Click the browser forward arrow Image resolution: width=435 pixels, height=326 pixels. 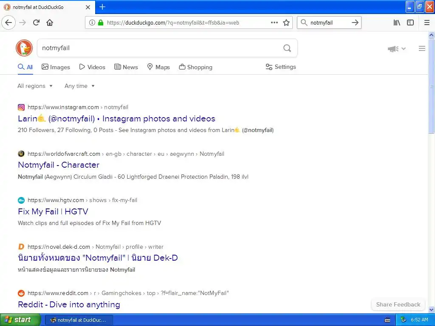click(x=23, y=23)
